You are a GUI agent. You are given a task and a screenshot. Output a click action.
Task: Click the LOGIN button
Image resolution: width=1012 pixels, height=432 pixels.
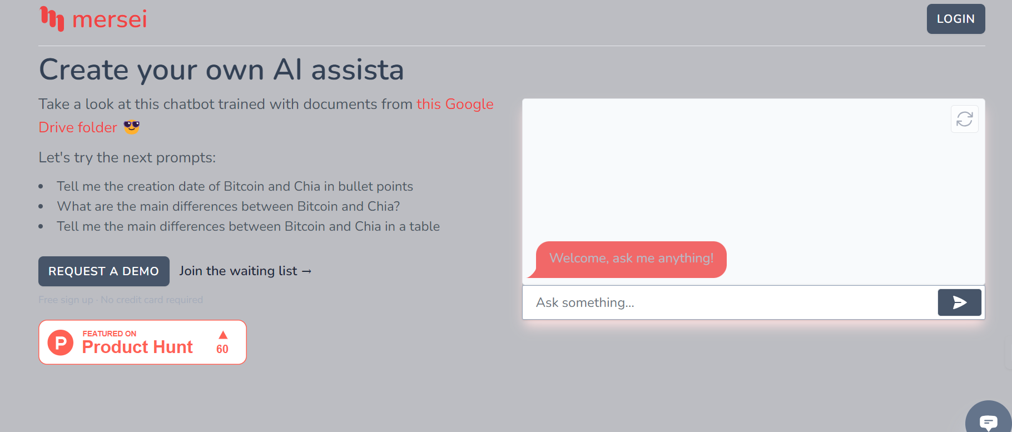click(955, 18)
